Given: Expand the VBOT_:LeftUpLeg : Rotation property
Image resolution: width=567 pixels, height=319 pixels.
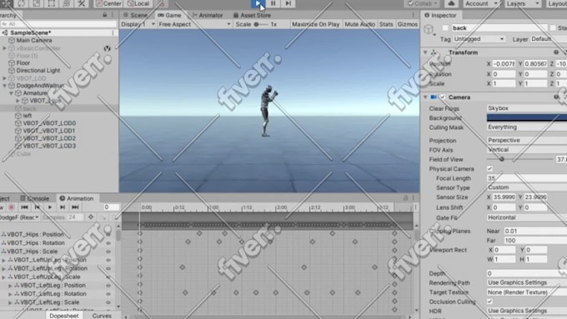Looking at the screenshot, I should (x=3, y=268).
